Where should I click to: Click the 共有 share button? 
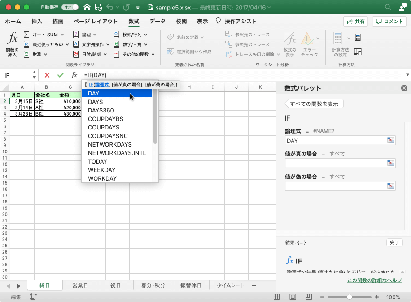(355, 22)
